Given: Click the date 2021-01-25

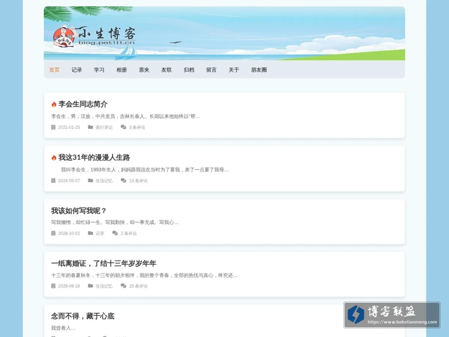Looking at the screenshot, I should click(x=69, y=127).
